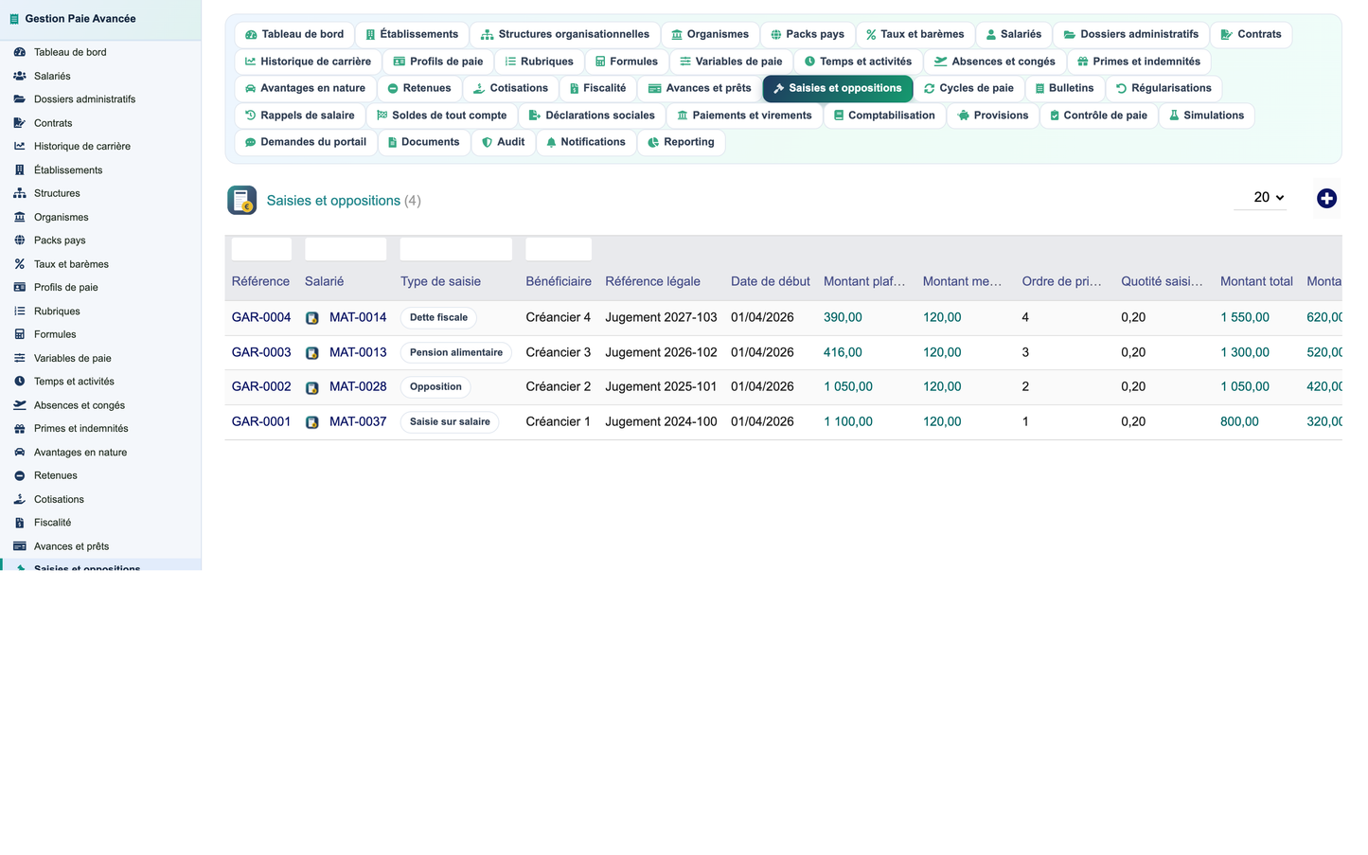Click Dossiers administratifs sidebar folder icon

point(19,98)
